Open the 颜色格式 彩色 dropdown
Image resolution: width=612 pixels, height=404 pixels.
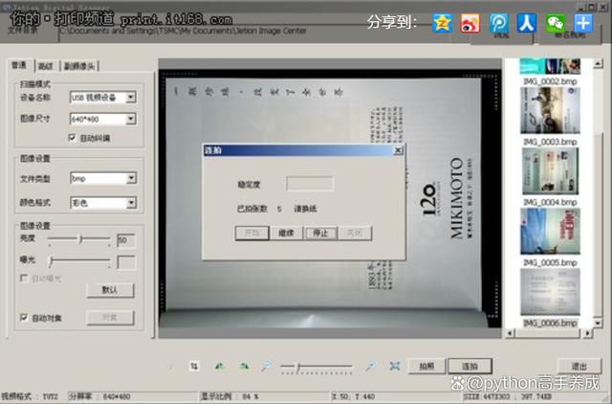tap(131, 202)
